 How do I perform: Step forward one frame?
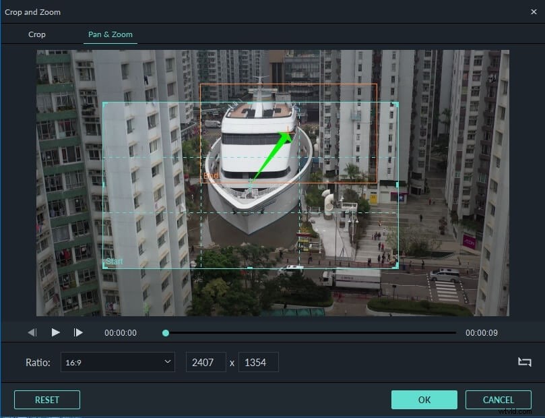pyautogui.click(x=78, y=332)
